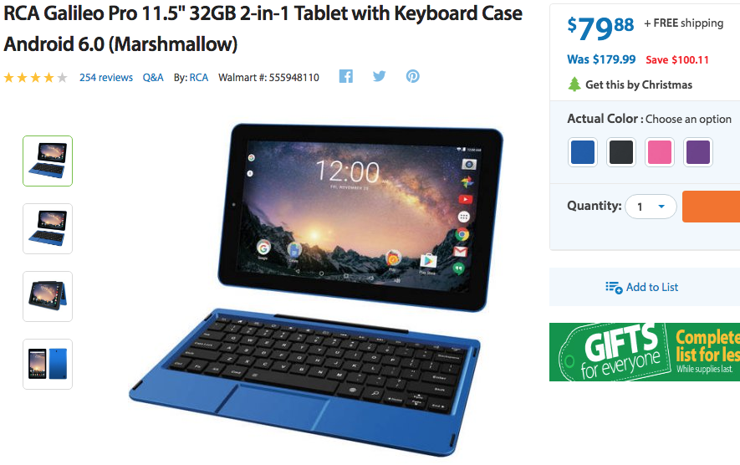Click the Christmas tree delivery icon
The height and width of the screenshot is (465, 740).
574,84
